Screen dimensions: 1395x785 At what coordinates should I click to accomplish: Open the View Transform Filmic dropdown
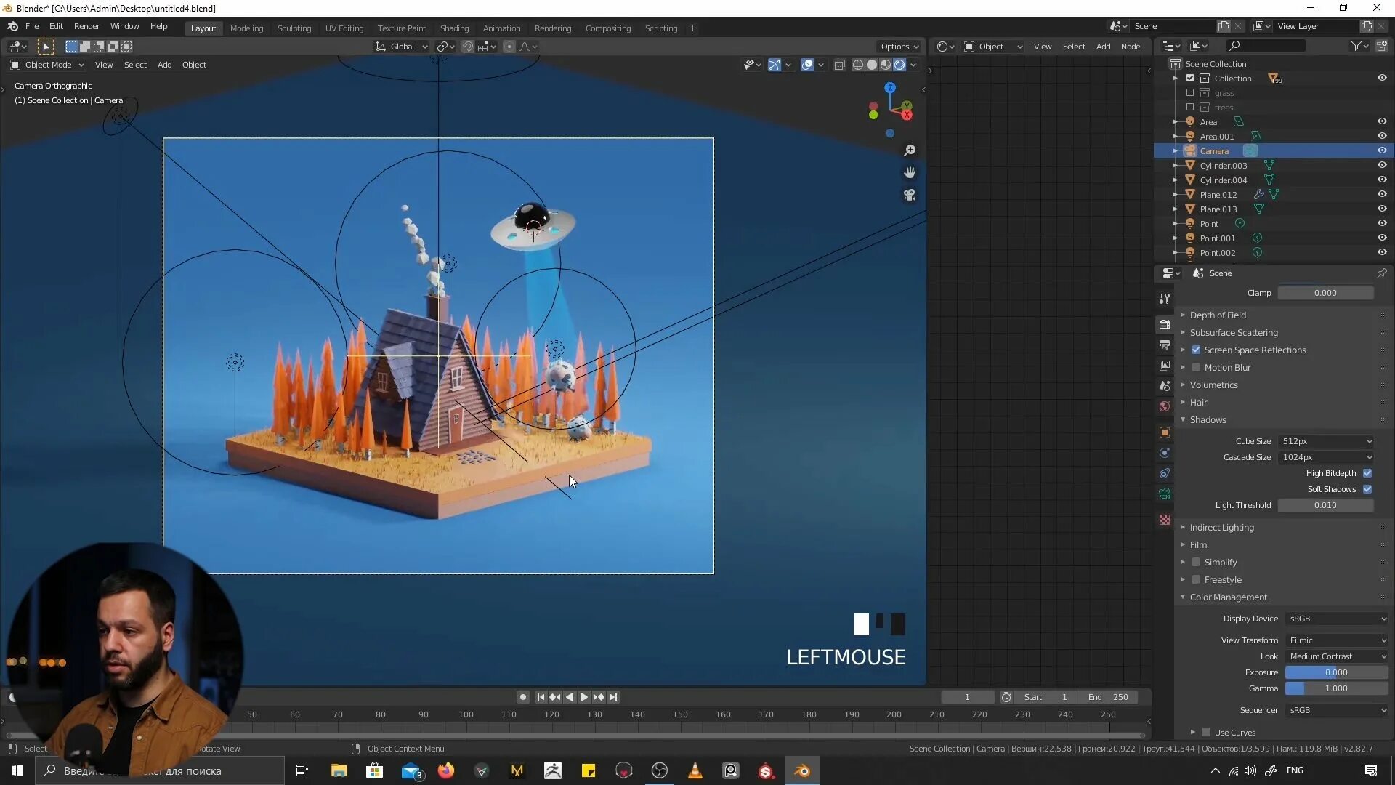1336,640
